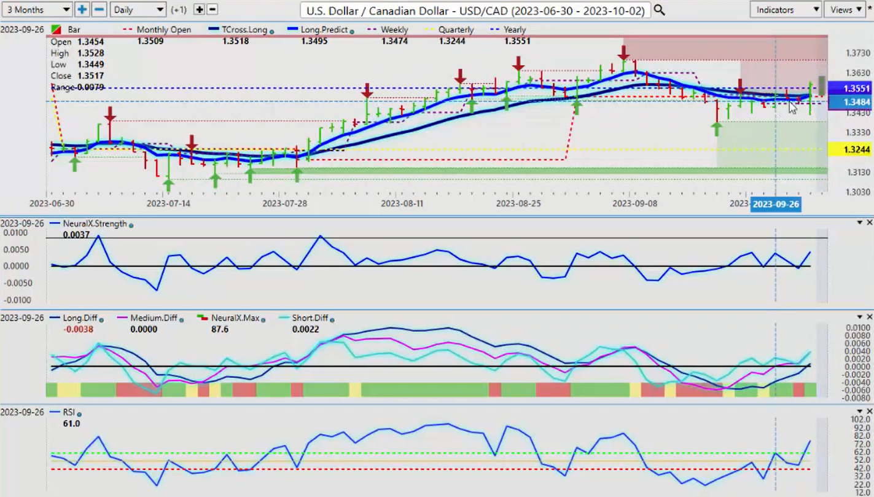
Task: Click the TCross.Long legend label
Action: click(x=244, y=29)
